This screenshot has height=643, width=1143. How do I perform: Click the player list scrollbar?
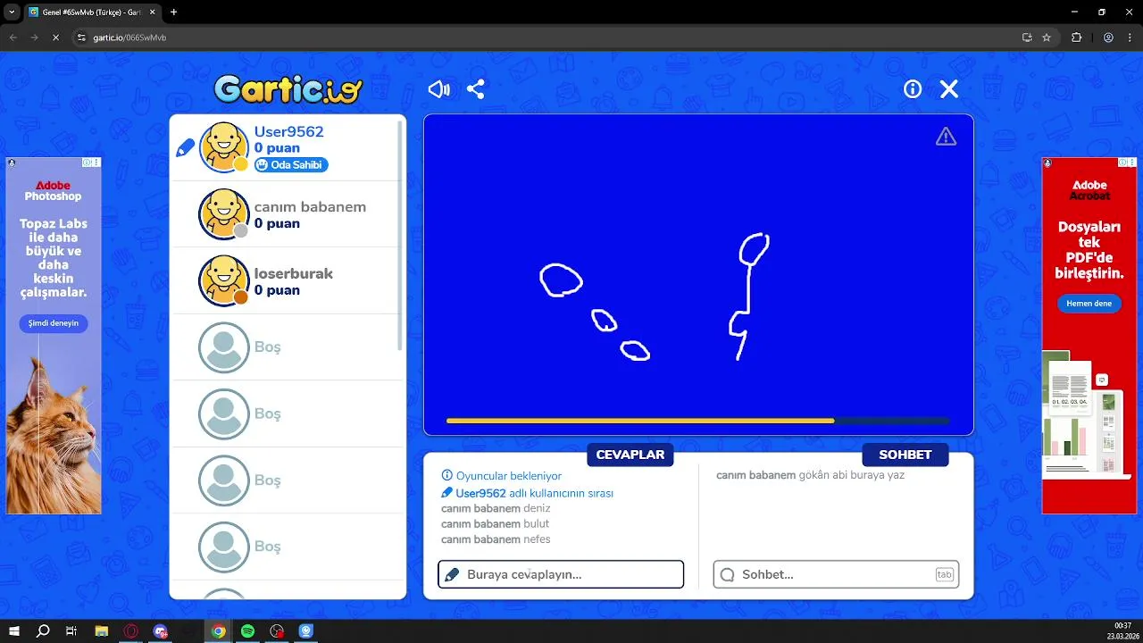pos(400,234)
